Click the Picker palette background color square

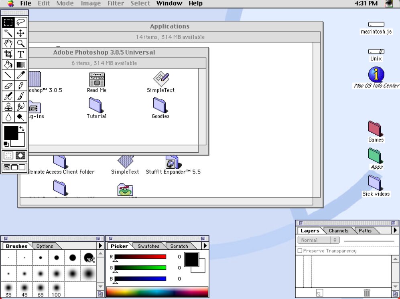tap(201, 269)
